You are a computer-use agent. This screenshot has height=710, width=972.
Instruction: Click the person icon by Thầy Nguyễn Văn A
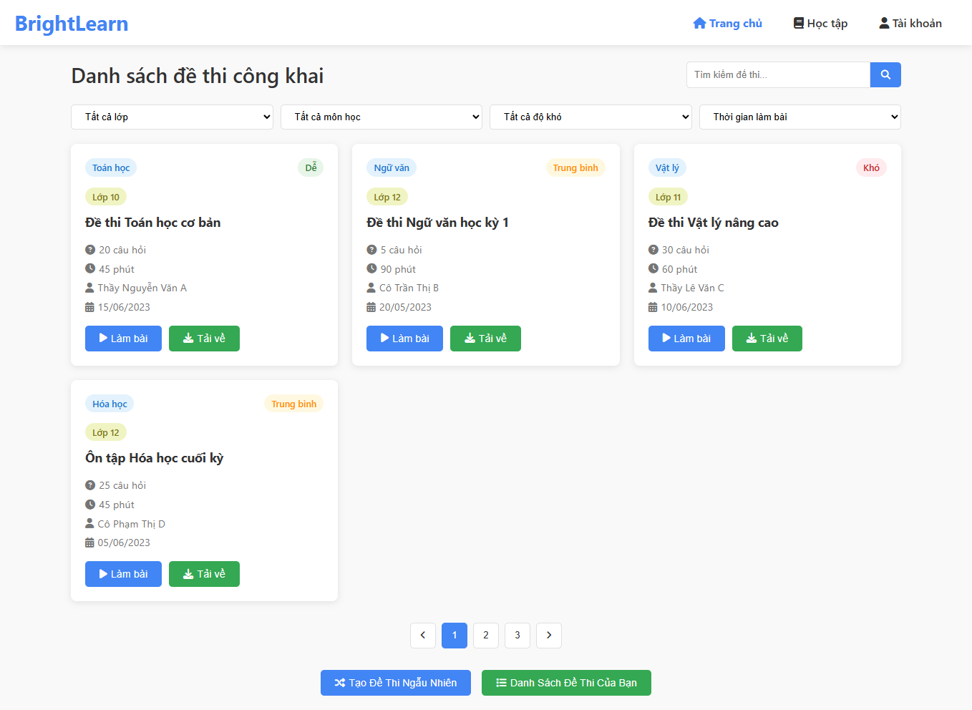point(89,288)
